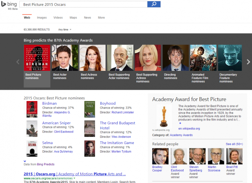
Task: Click the carousel next arrow
Action: pyautogui.click(x=248, y=62)
